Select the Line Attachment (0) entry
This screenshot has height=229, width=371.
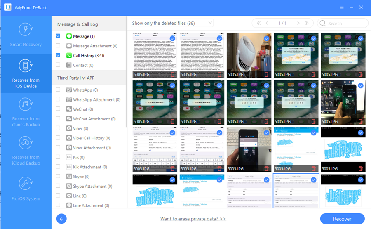click(91, 205)
